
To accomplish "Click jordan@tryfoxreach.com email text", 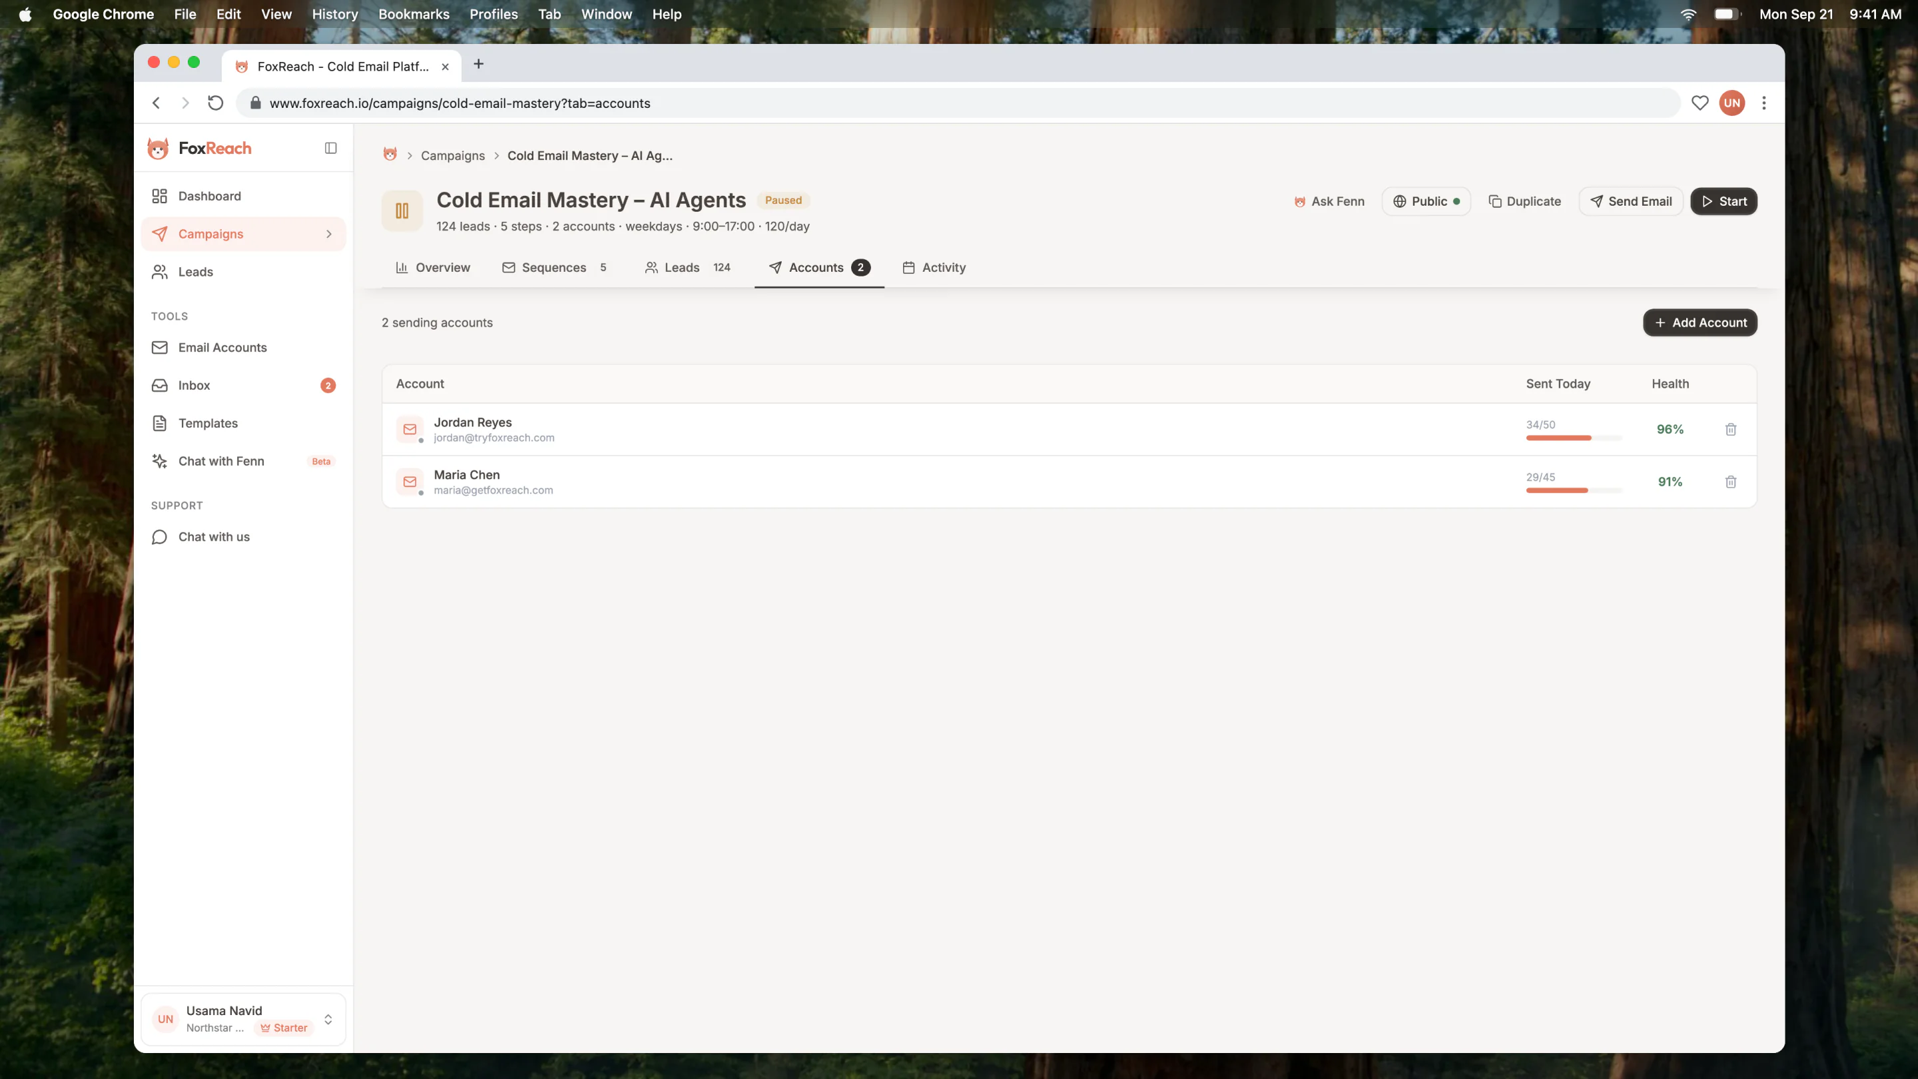I will [493, 438].
